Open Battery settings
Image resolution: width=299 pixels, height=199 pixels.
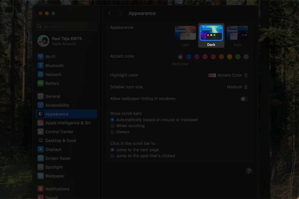[52, 83]
